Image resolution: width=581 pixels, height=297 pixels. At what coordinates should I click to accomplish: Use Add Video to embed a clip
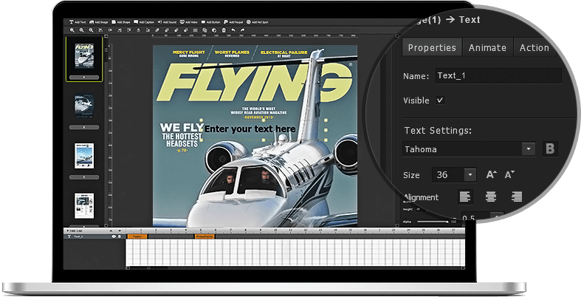click(x=188, y=22)
